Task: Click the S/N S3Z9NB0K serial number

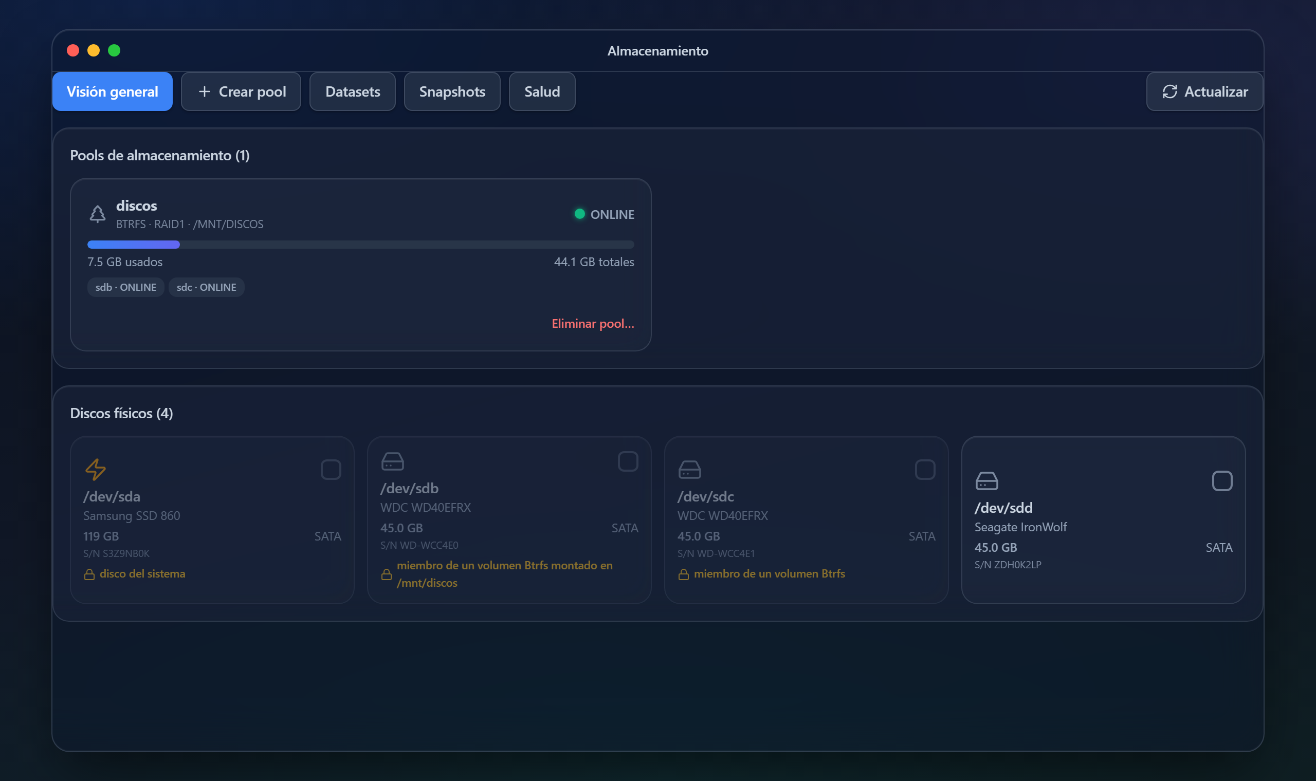Action: coord(116,554)
